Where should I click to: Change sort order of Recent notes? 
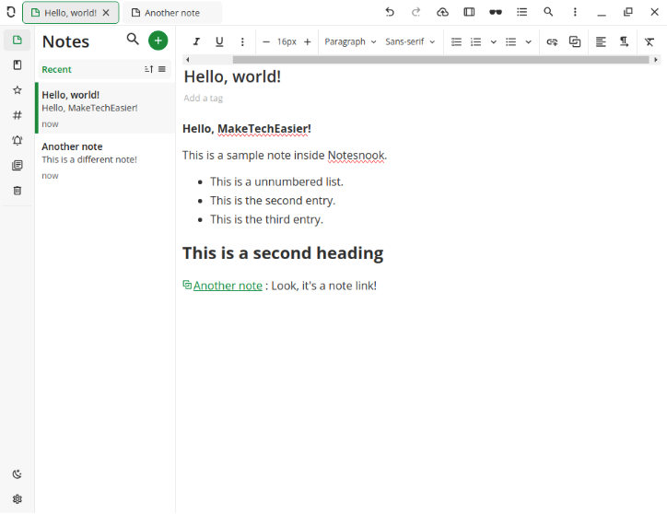pyautogui.click(x=148, y=69)
